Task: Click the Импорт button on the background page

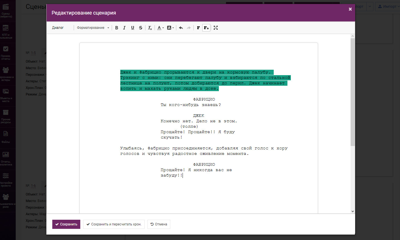Action: point(388,6)
